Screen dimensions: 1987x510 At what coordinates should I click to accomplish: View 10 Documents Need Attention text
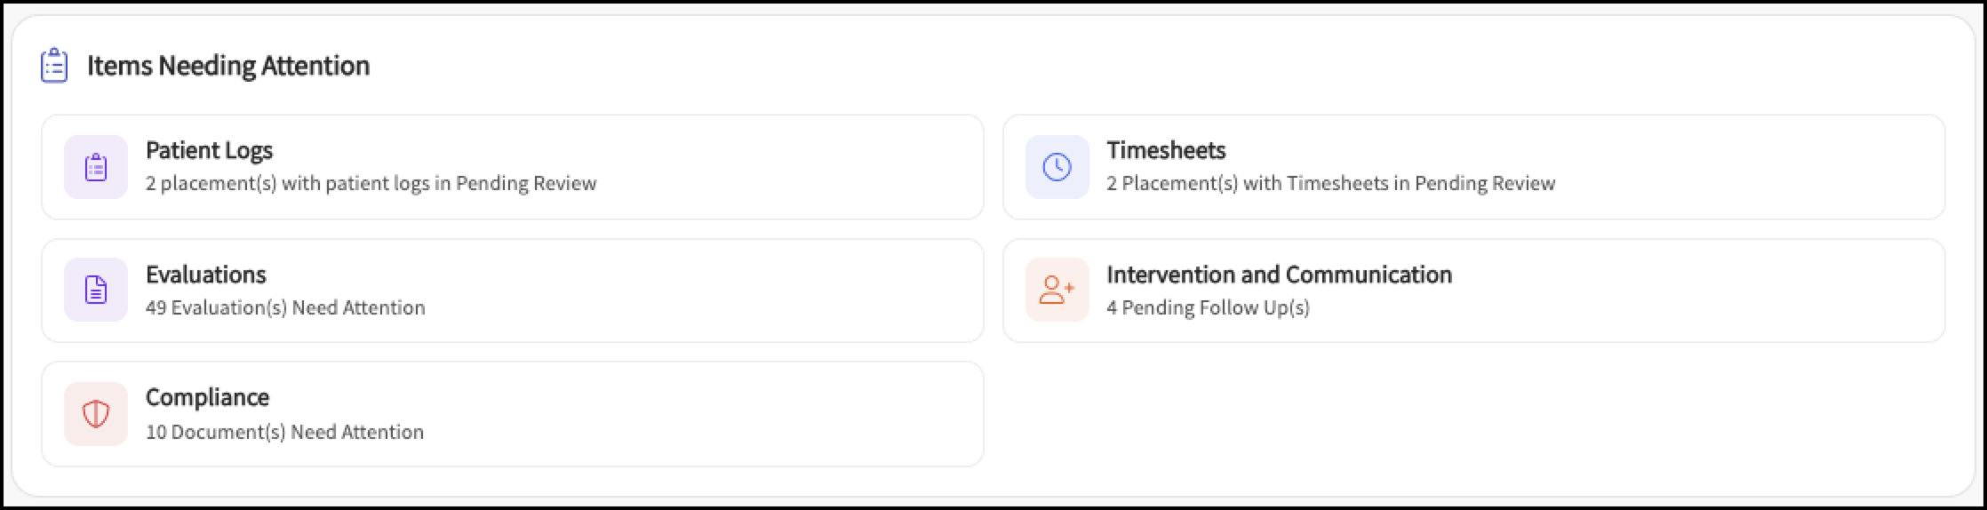pos(284,432)
